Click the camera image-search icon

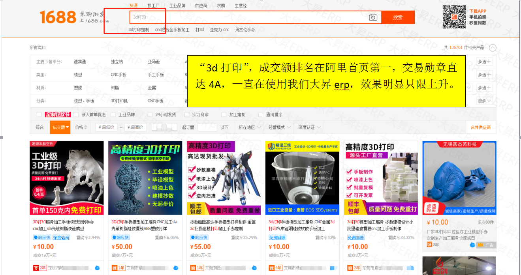373,17
